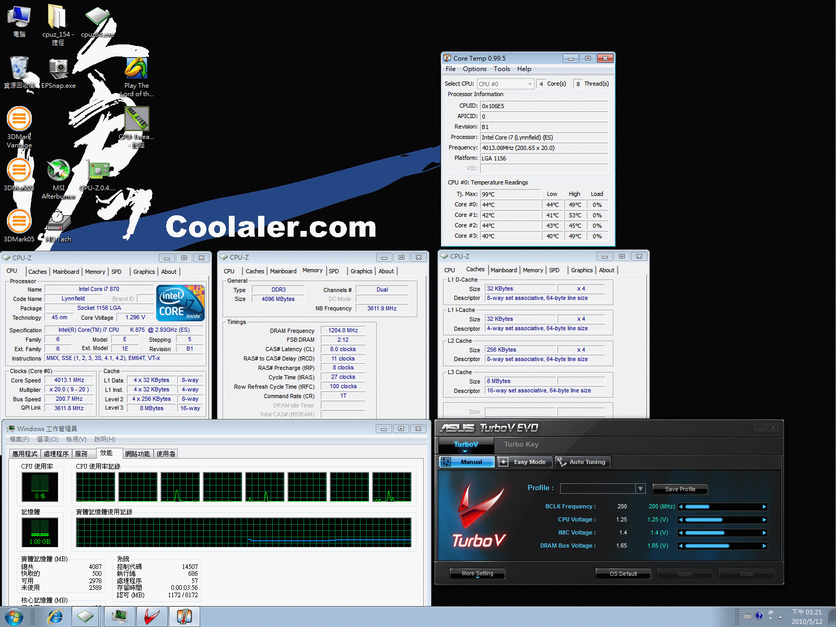Increase CPU Voltage with right arrow
The image size is (836, 627).
pos(764,520)
